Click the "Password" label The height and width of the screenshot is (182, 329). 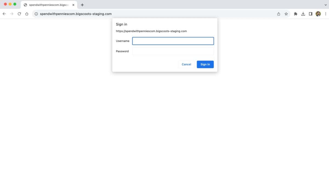(122, 51)
